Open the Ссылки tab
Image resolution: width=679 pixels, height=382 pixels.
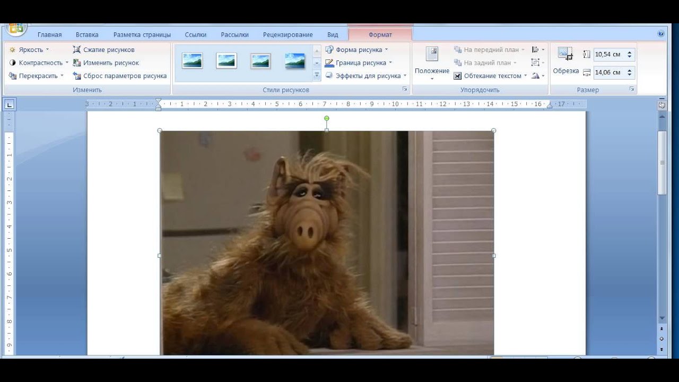[196, 34]
